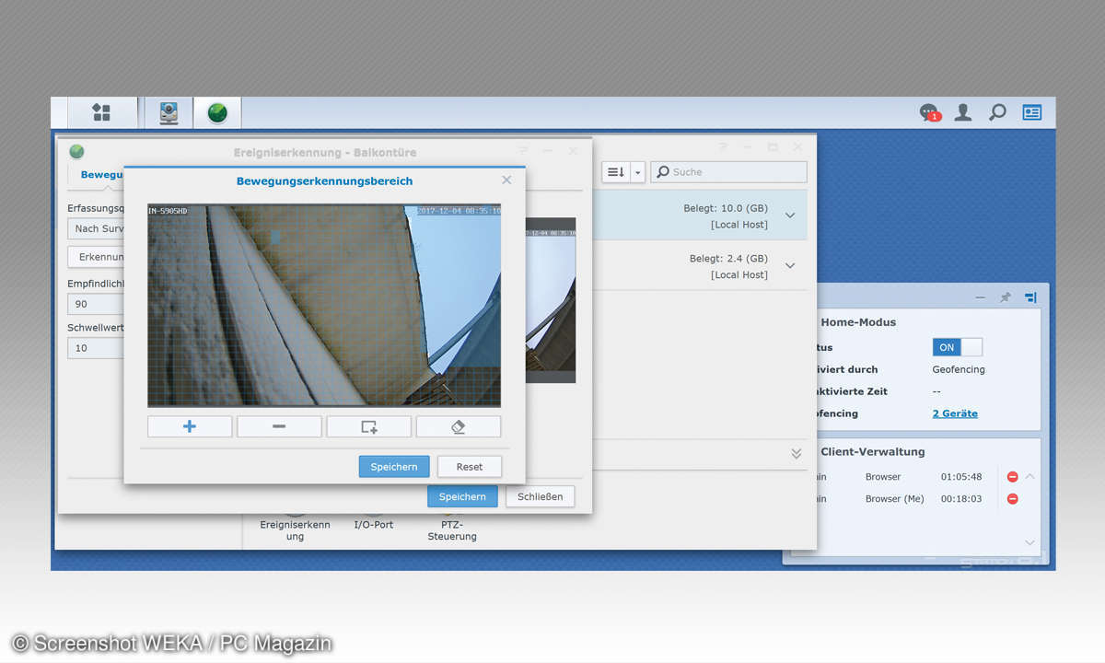Save the motion detection area with Speichern
Viewport: 1105px width, 663px height.
(394, 467)
